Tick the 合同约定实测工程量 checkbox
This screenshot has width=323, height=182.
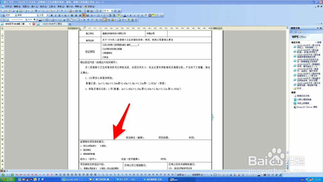pyautogui.click(x=103, y=49)
